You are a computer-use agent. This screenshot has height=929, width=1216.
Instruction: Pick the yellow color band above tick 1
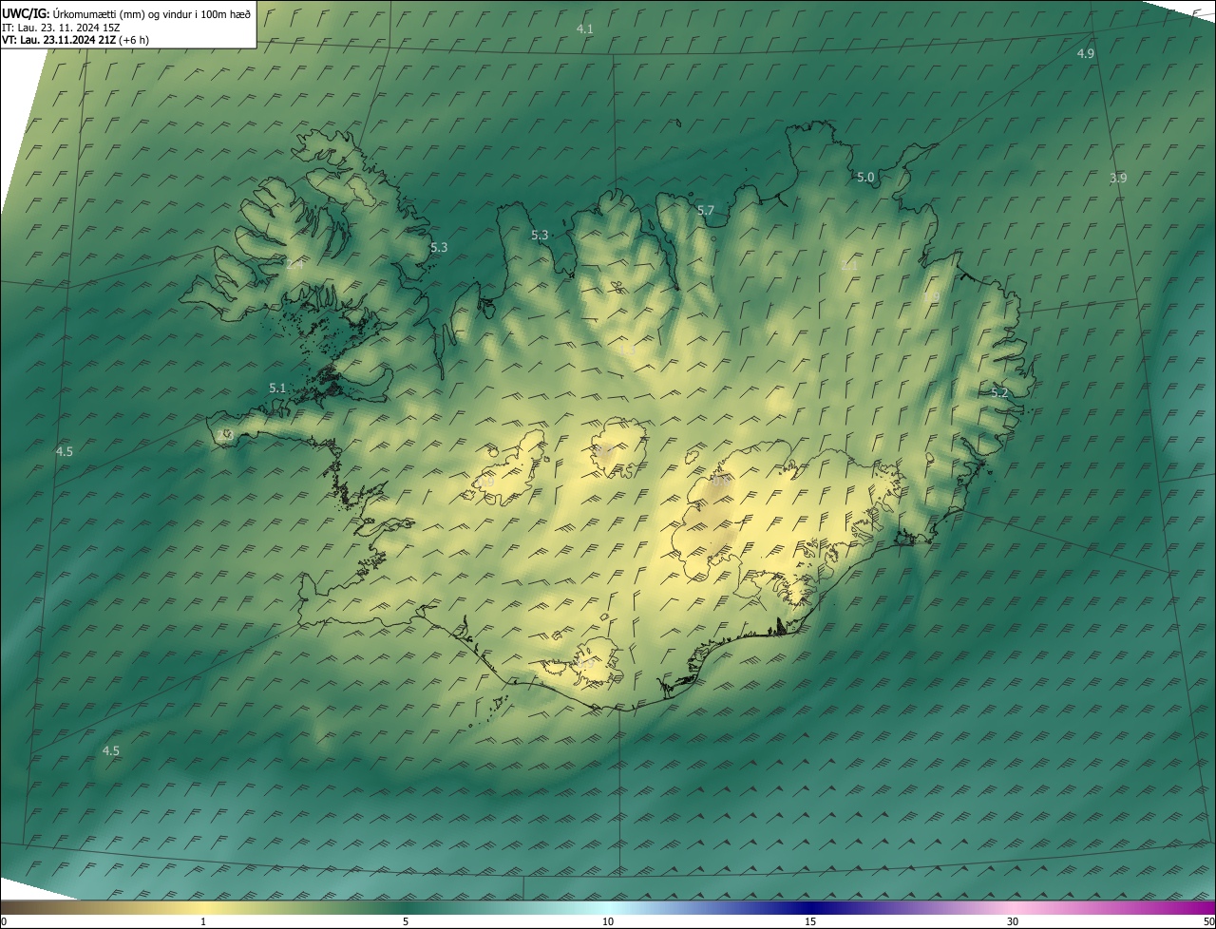pos(203,908)
